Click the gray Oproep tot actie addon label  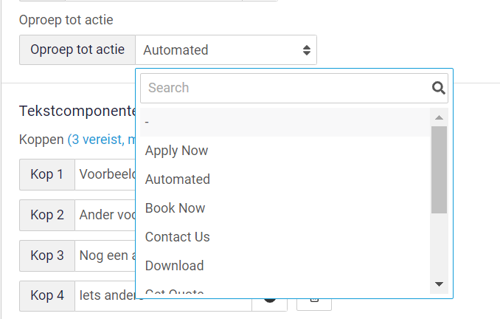(77, 49)
